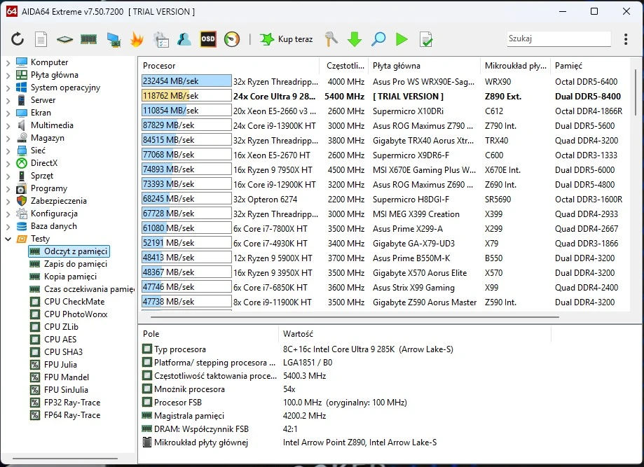The image size is (644, 467).
Task: Click the green download arrow icon
Action: pos(355,39)
